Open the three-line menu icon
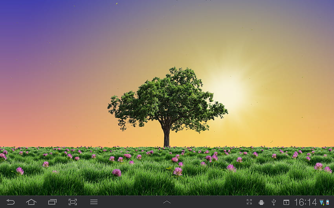 [x=94, y=202]
